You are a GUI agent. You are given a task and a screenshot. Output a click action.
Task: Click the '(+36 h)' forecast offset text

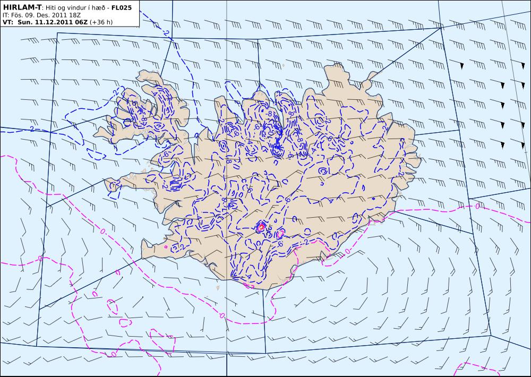pyautogui.click(x=101, y=22)
